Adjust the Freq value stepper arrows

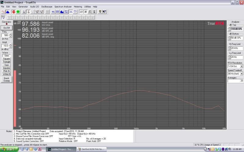coord(10,35)
